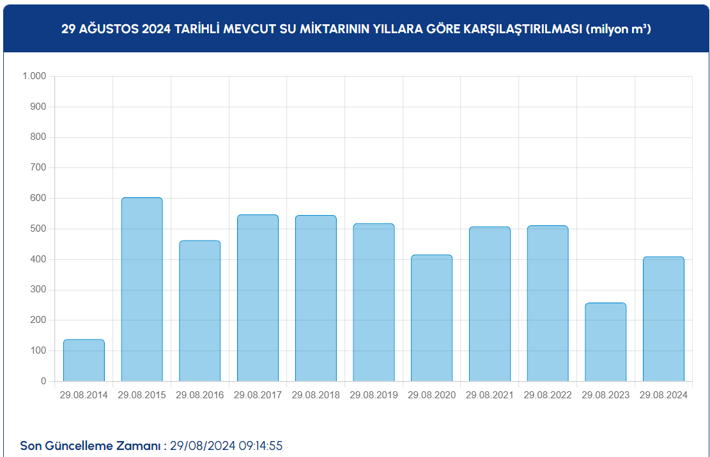
Task: Click the bar for 29.08.2020
Action: click(431, 318)
